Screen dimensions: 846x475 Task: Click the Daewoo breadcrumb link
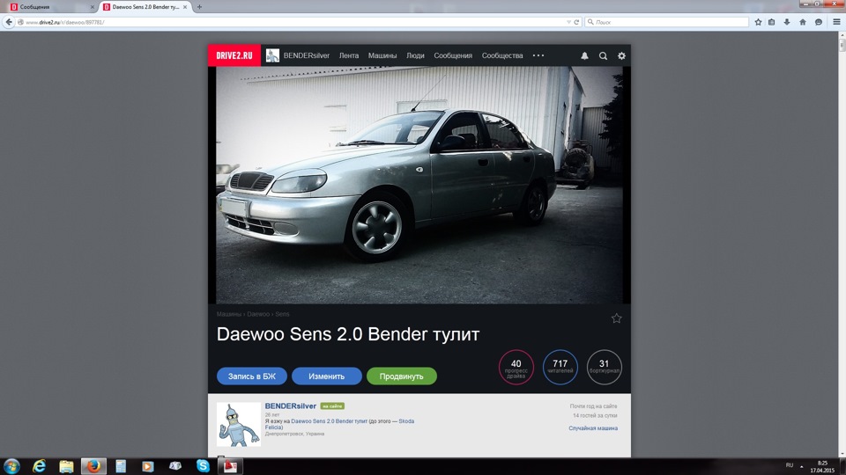[258, 314]
